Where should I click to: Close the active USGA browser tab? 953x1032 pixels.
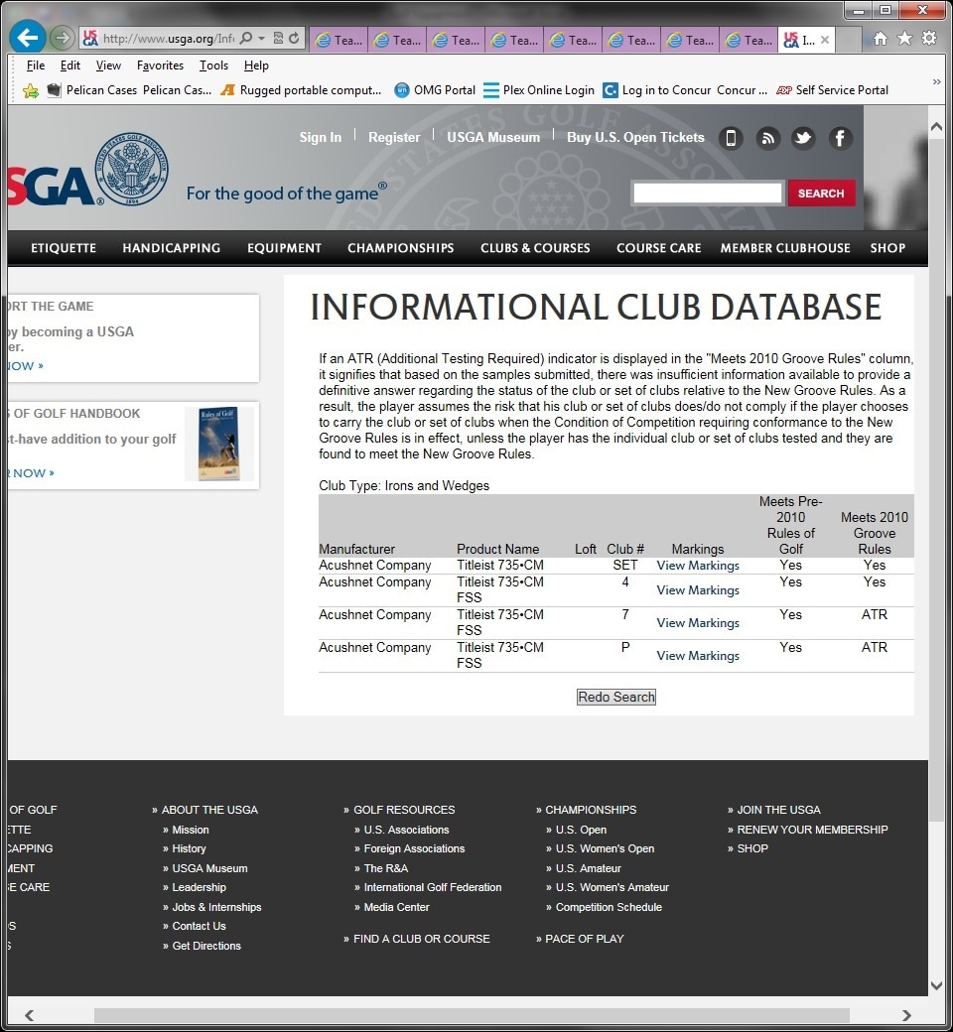[824, 40]
